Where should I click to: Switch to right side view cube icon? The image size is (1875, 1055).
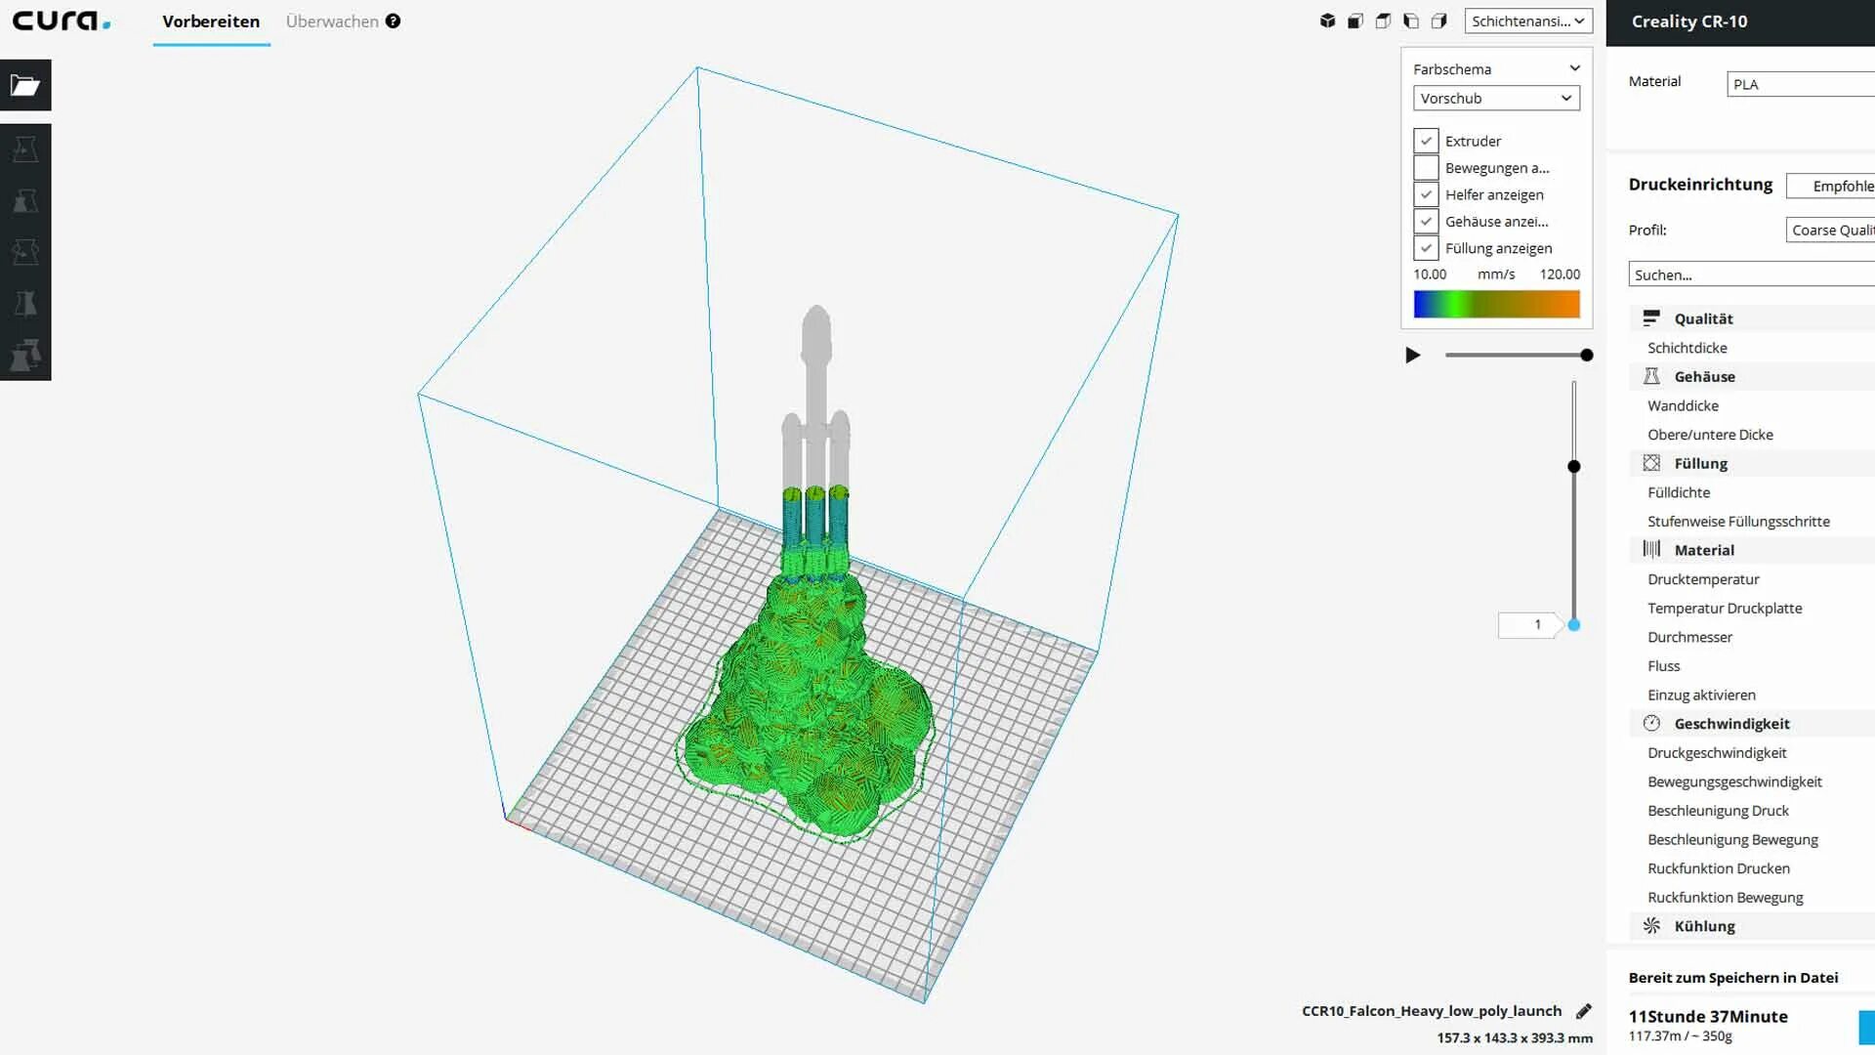tap(1438, 21)
